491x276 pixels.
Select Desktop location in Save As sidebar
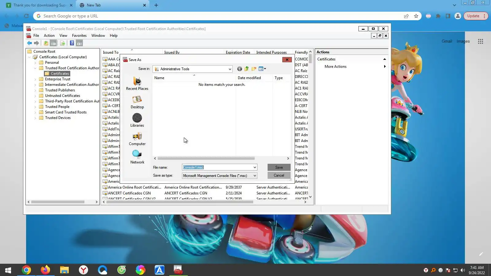[x=137, y=102]
